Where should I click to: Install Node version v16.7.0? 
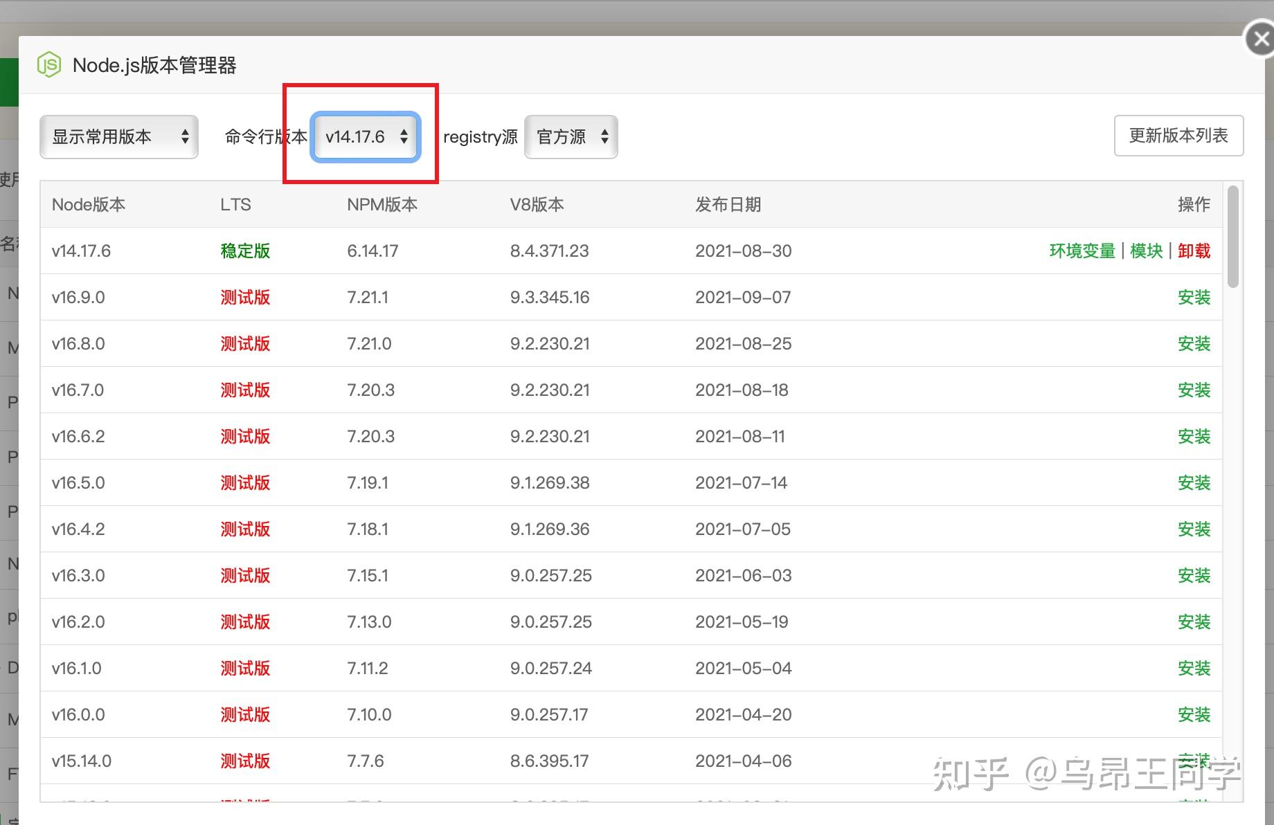coord(1194,390)
